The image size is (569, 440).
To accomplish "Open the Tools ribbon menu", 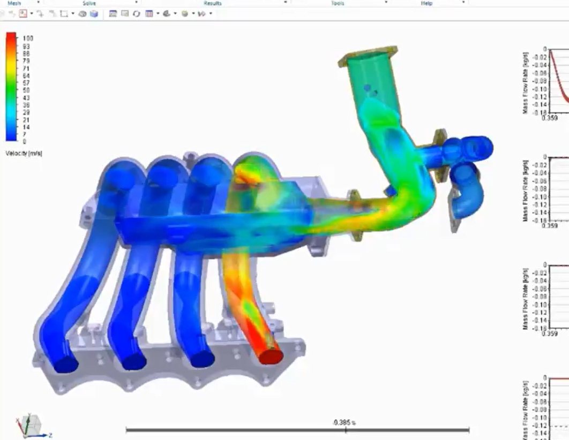I will pos(337,3).
